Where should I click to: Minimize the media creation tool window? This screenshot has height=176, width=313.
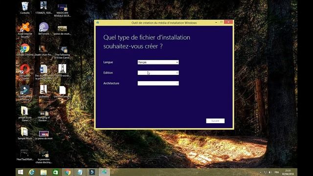216,22
